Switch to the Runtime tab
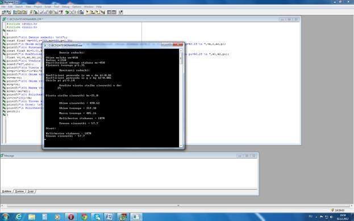The width and height of the screenshot is (354, 221). point(20,192)
